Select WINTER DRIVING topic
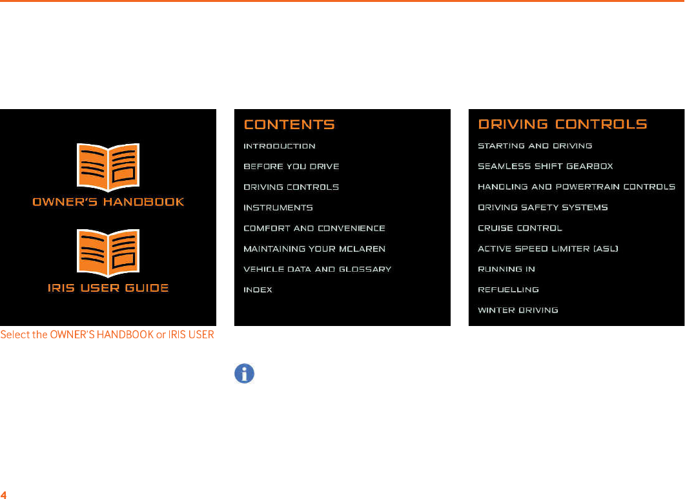Viewport: 685px width, 499px height. click(x=518, y=310)
